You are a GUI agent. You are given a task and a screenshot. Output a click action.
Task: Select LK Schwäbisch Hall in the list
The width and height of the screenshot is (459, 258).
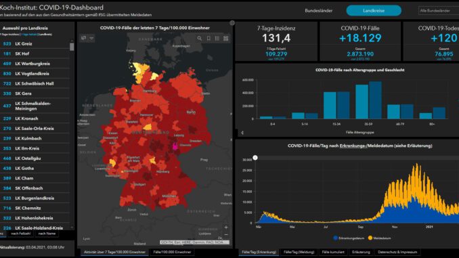pos(35,83)
